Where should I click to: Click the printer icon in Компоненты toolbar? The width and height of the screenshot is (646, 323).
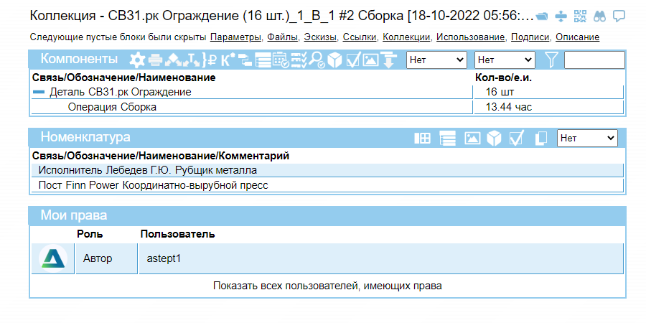click(x=155, y=60)
